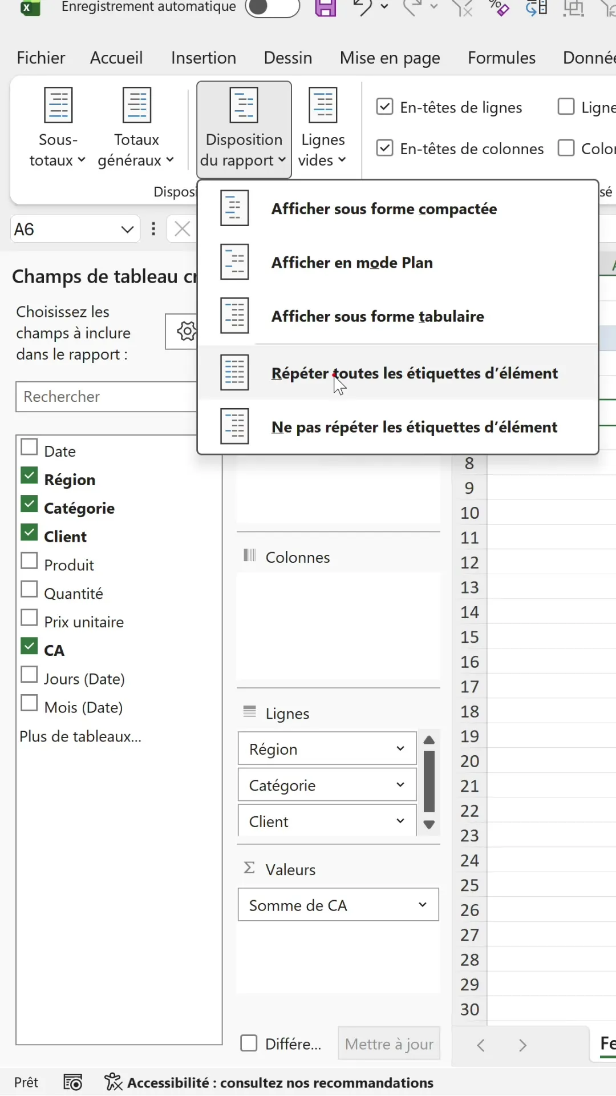Viewport: 616px width, 1096px height.
Task: Check the Jours (Date) field checkbox
Action: tap(29, 675)
